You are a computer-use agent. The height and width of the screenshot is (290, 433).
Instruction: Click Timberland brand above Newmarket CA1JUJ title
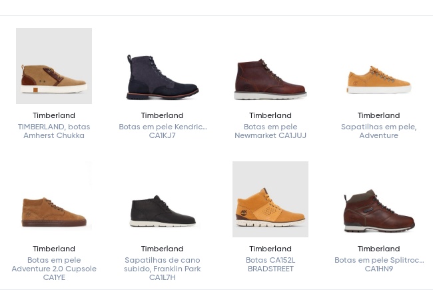coord(270,115)
